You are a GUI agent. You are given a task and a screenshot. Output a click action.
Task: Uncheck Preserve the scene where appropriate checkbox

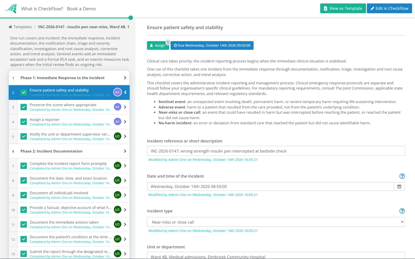pos(24,107)
